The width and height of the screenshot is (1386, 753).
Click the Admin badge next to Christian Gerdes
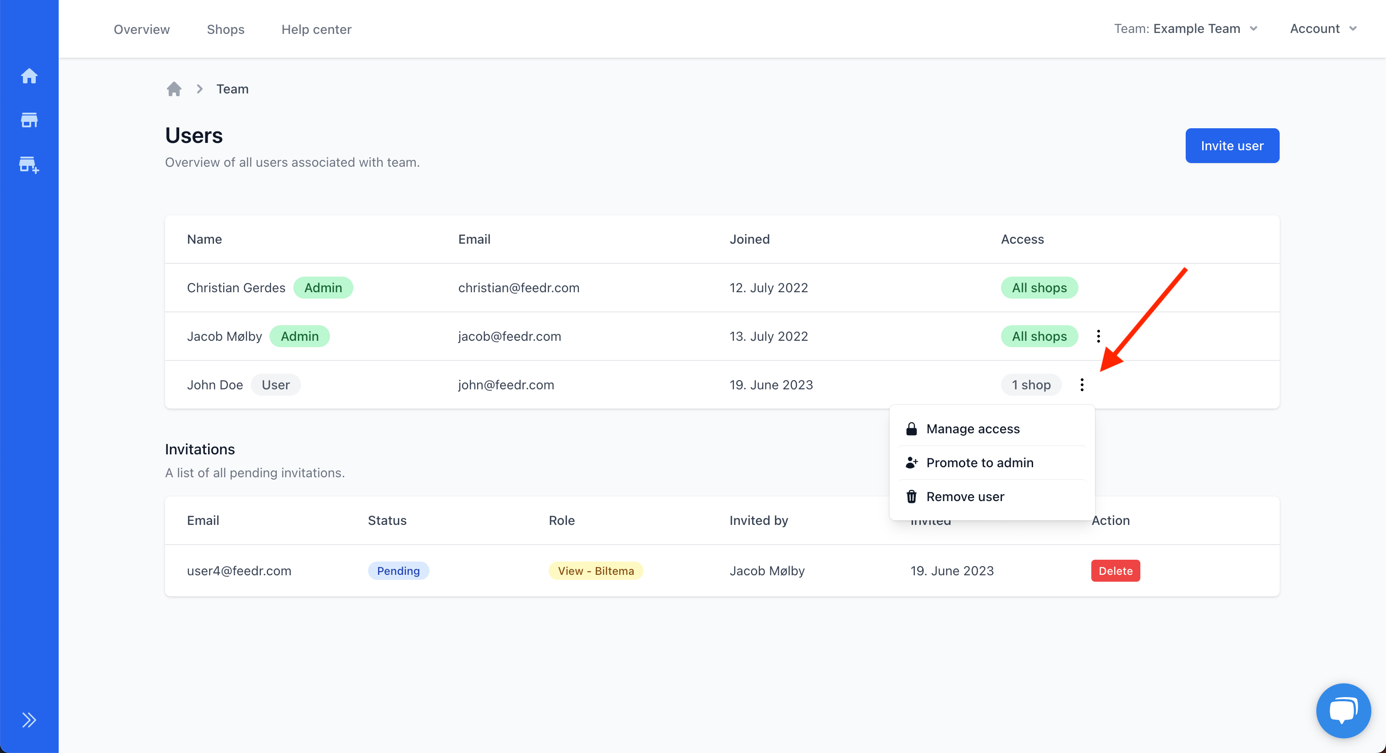(323, 288)
